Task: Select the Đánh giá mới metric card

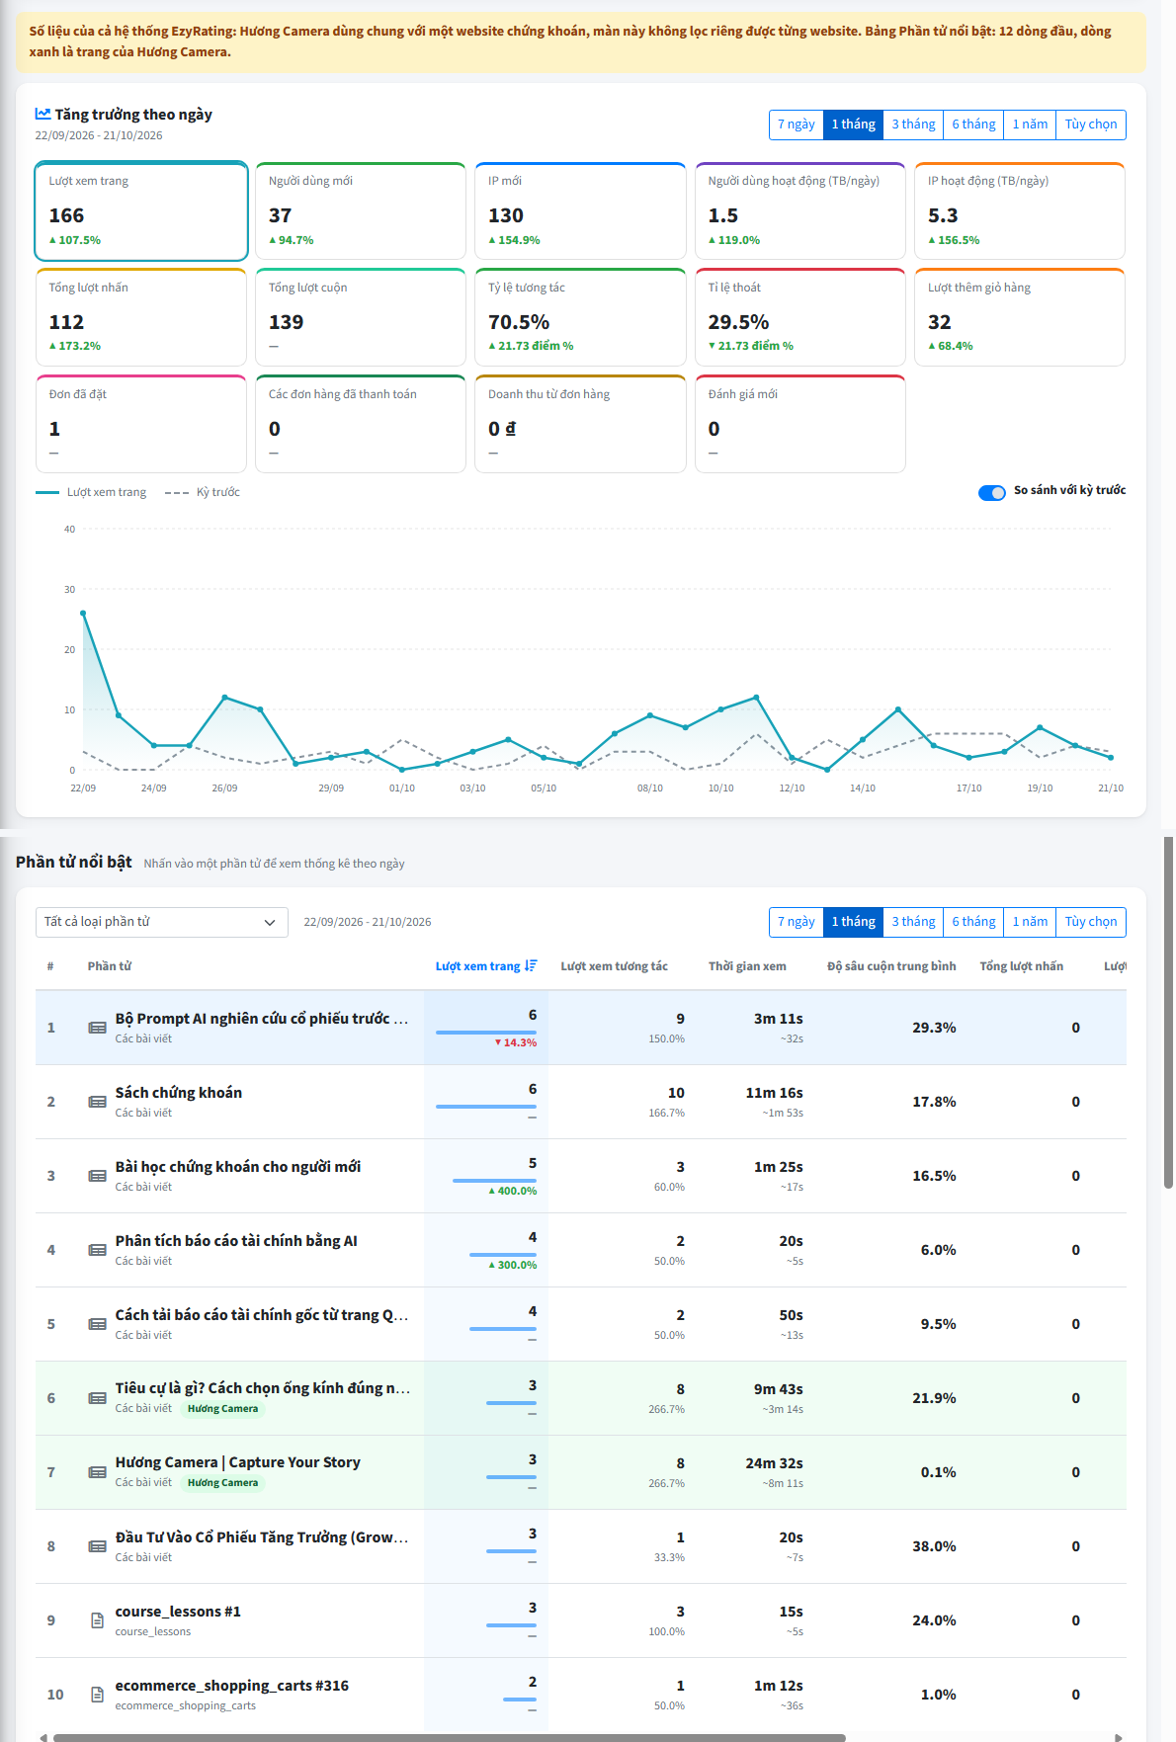Action: [800, 424]
